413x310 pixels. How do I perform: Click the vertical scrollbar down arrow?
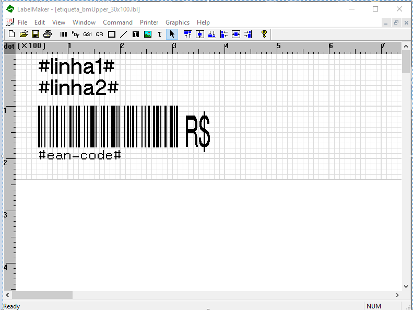coord(406,286)
